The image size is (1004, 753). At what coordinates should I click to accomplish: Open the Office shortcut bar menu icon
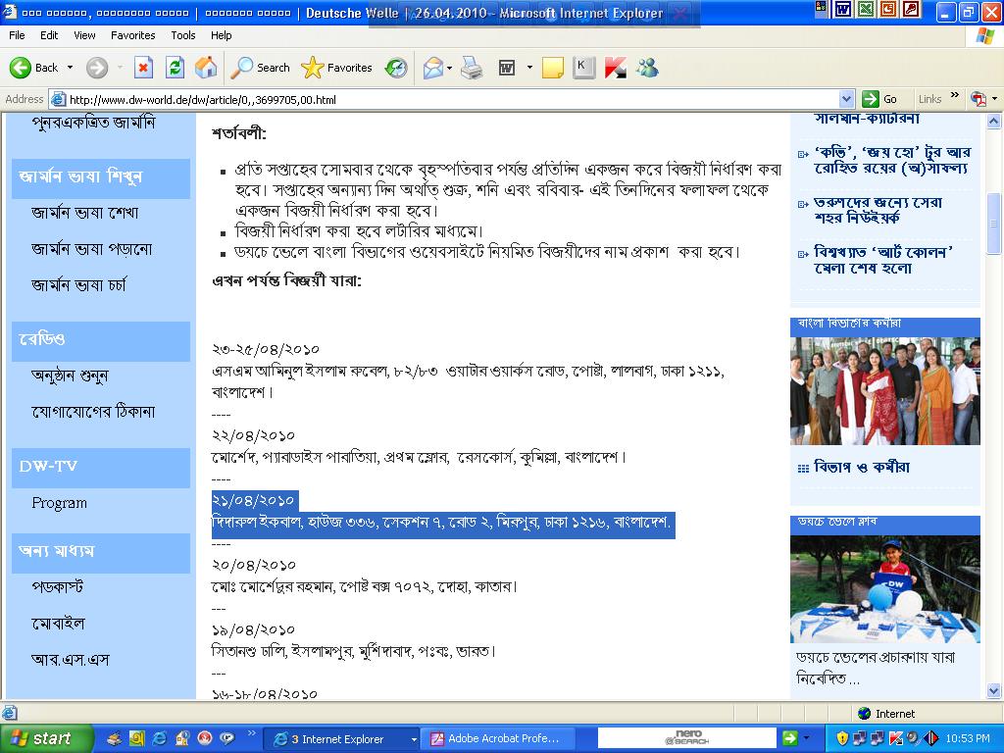(x=821, y=8)
